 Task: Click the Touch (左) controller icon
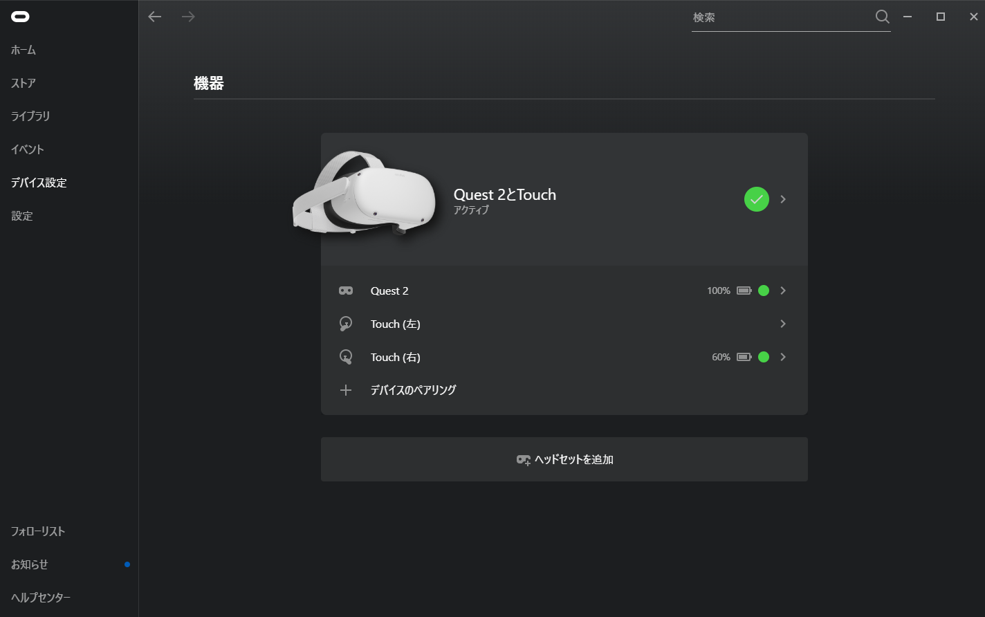(346, 324)
